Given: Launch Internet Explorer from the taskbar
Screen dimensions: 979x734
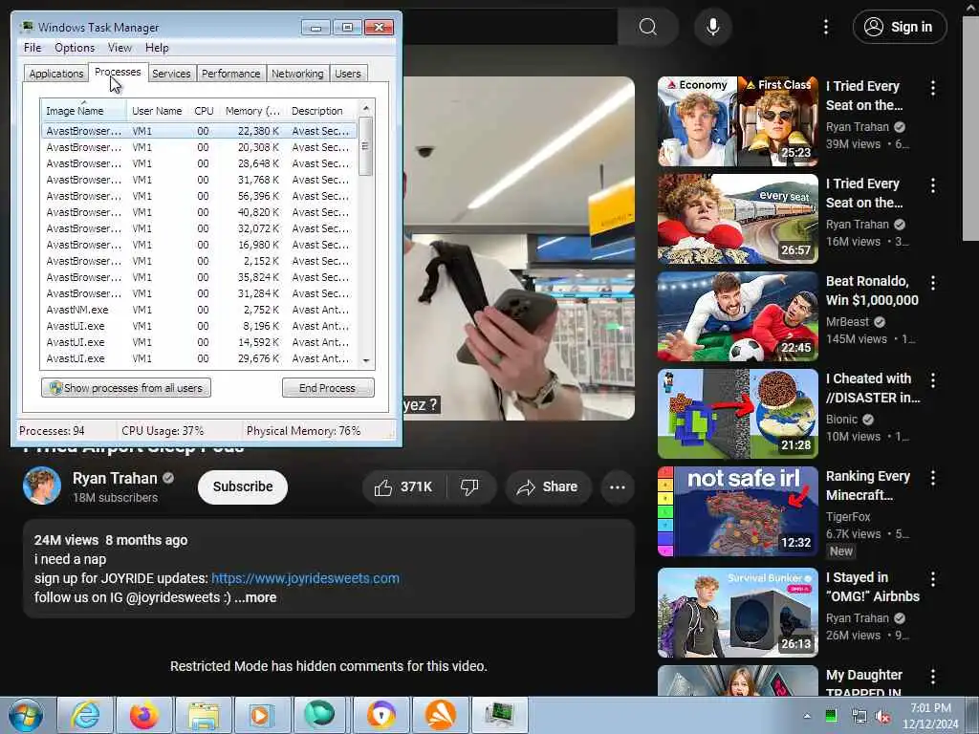Looking at the screenshot, I should [85, 715].
